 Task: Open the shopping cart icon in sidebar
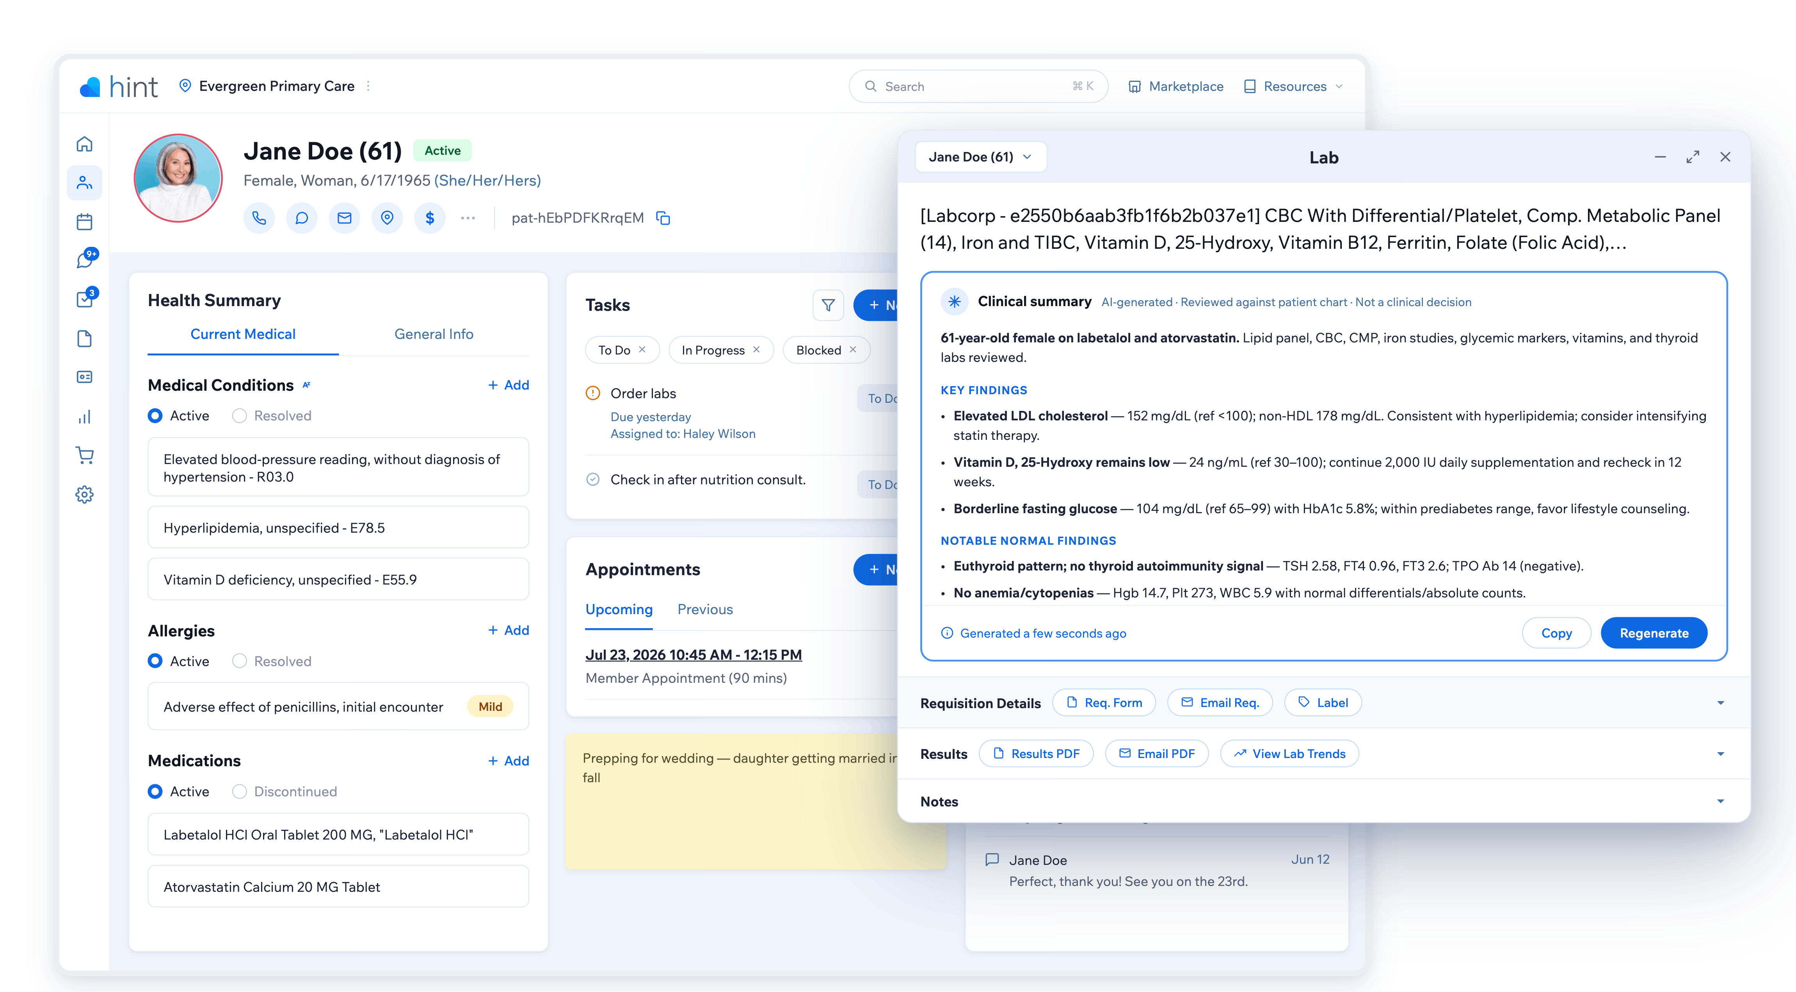(84, 455)
